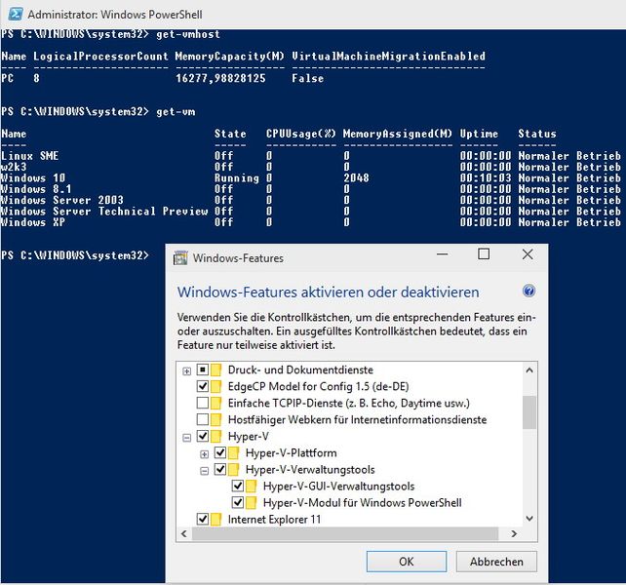This screenshot has height=585, width=626.
Task: Close the Windows-Features dialog
Action: 528,254
